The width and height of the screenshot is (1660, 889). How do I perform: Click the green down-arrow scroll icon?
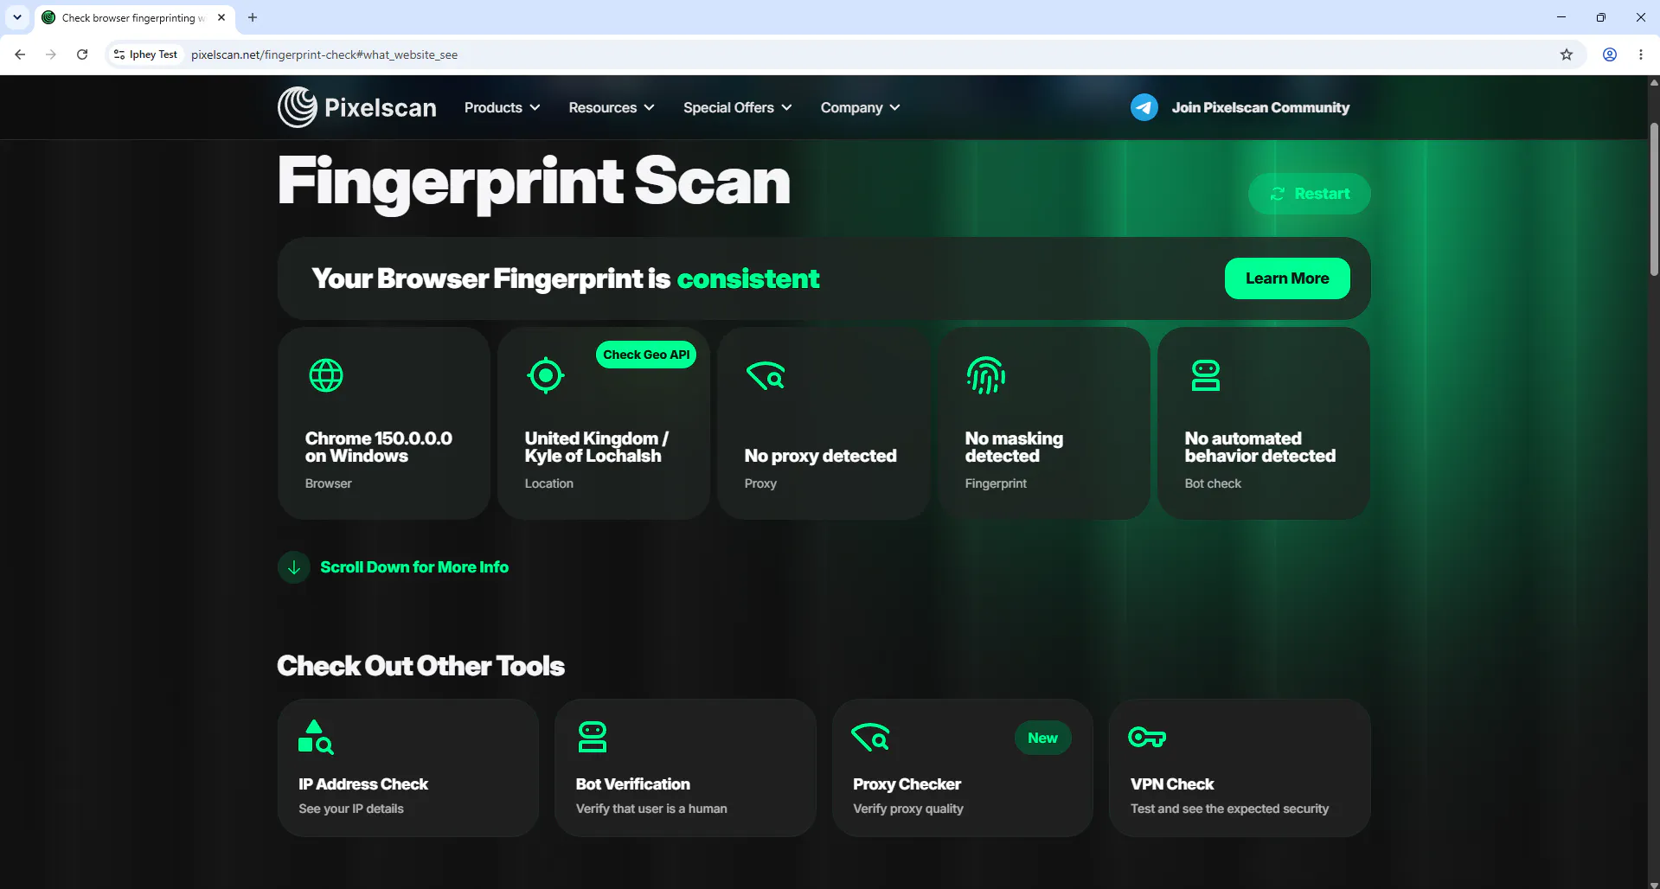294,567
